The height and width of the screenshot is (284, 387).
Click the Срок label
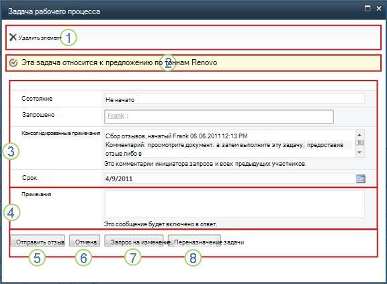[30, 178]
